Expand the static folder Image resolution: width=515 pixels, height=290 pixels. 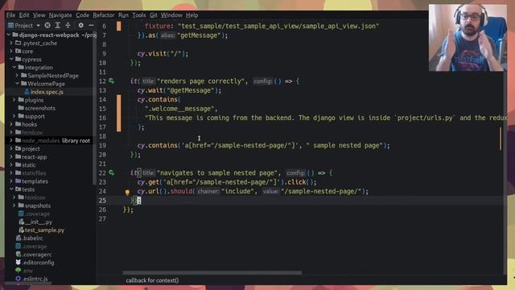(x=11, y=164)
